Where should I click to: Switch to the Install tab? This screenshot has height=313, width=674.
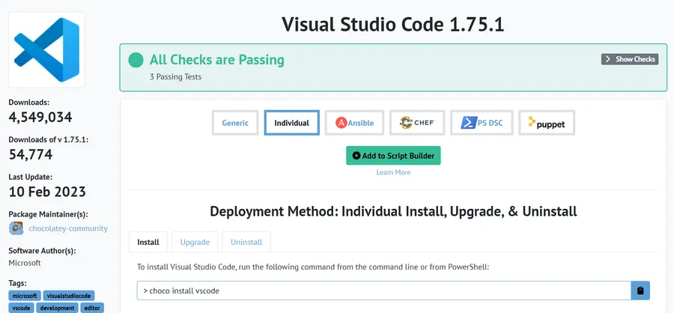(148, 242)
